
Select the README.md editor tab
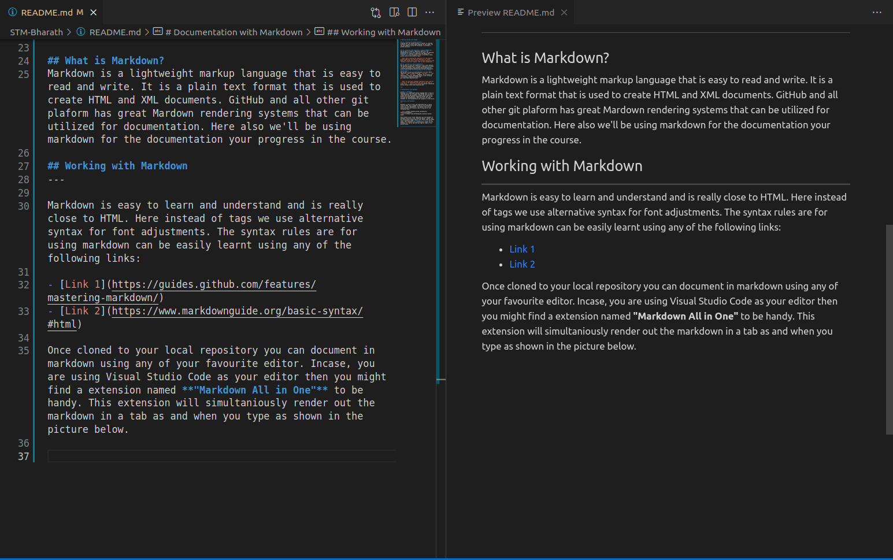click(x=53, y=12)
